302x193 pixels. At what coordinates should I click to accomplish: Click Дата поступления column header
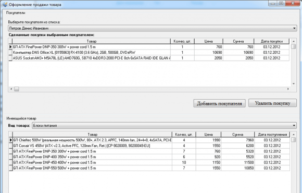pyautogui.click(x=272, y=135)
